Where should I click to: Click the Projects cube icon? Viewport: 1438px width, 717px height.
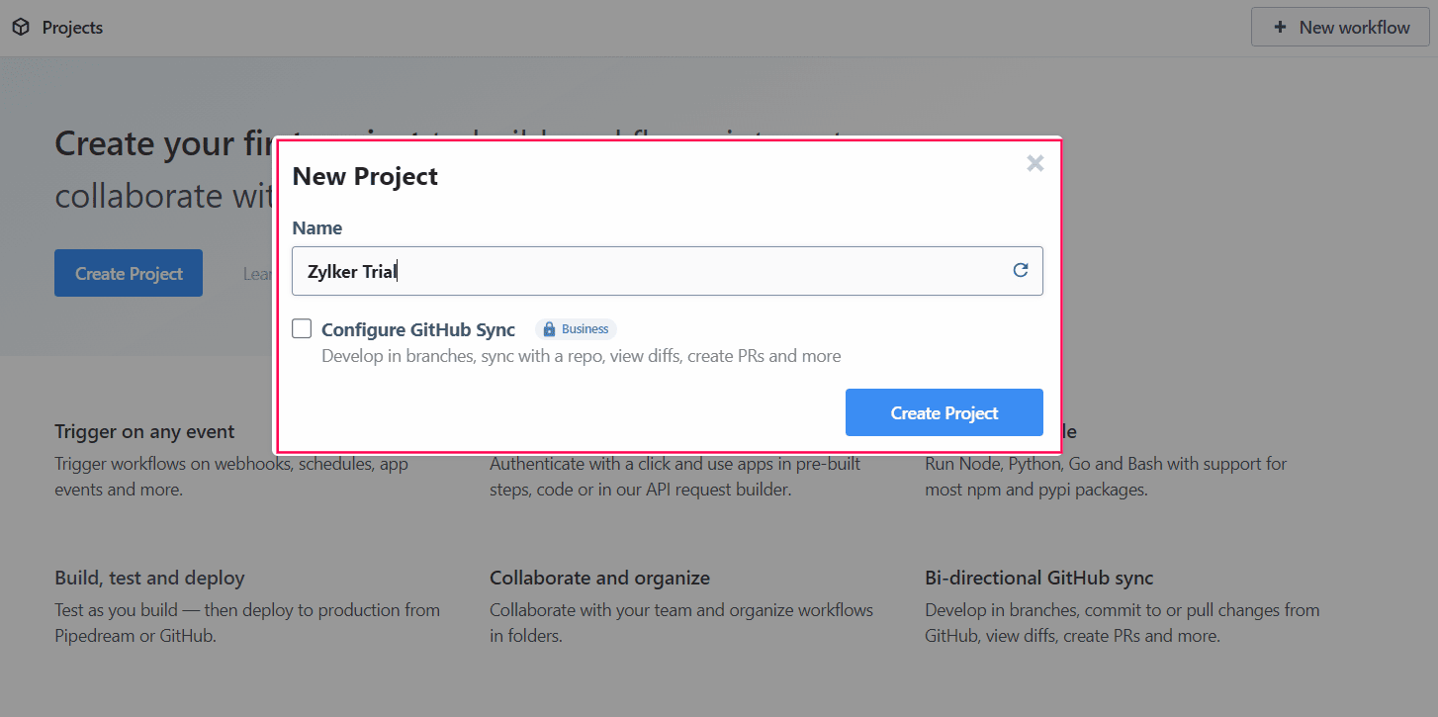click(21, 28)
